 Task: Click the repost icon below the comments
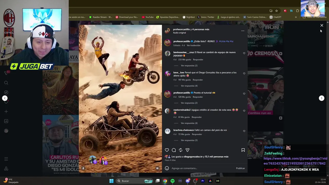pos(181,150)
